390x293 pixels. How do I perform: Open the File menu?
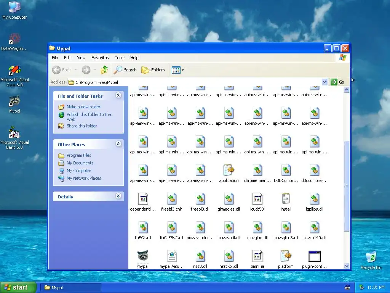click(x=55, y=58)
